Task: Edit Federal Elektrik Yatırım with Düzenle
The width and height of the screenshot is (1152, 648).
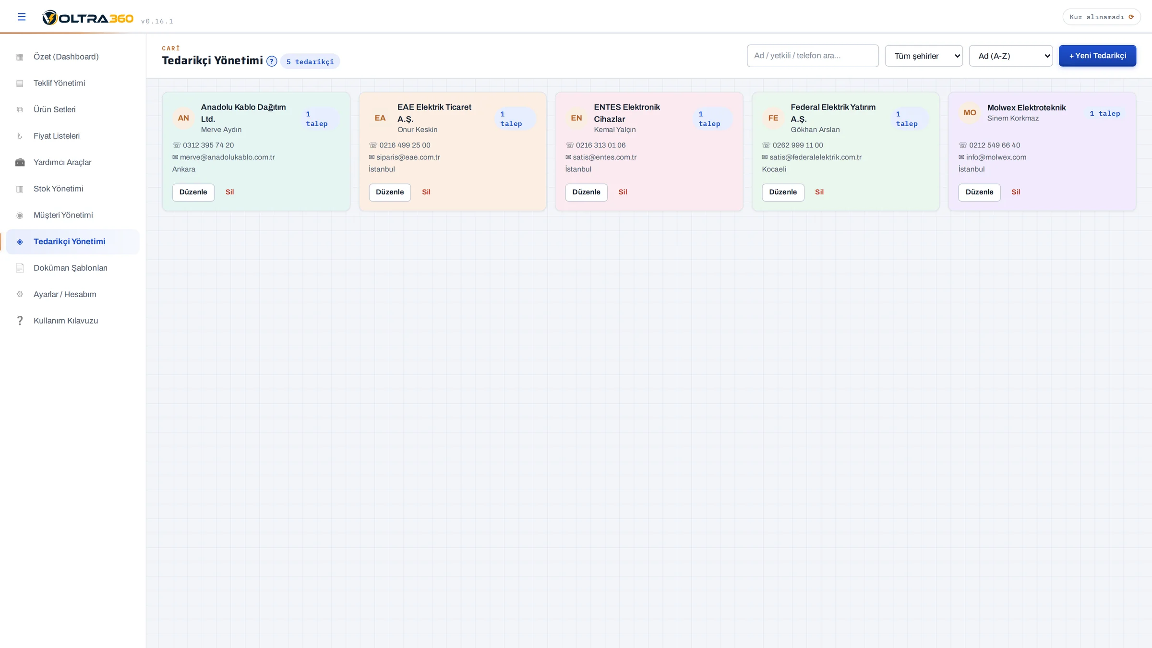Action: click(x=783, y=192)
